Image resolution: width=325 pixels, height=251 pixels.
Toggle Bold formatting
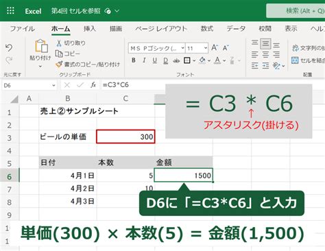[x=134, y=60]
